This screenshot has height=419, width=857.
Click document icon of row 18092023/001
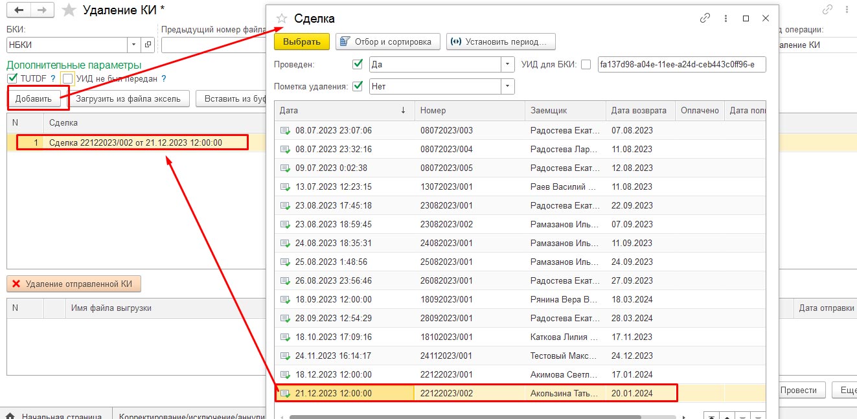tap(285, 299)
